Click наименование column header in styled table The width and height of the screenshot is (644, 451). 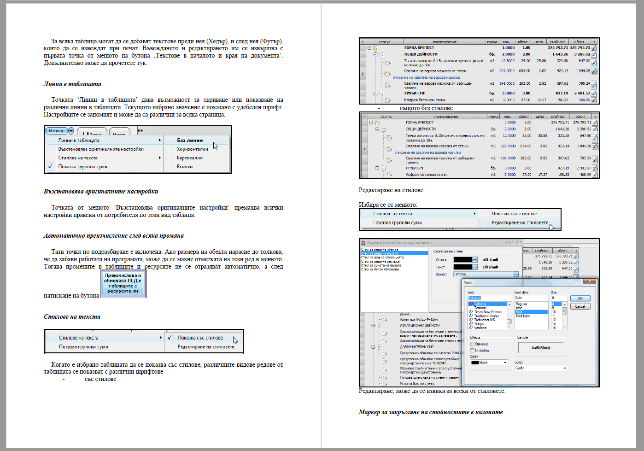click(445, 42)
